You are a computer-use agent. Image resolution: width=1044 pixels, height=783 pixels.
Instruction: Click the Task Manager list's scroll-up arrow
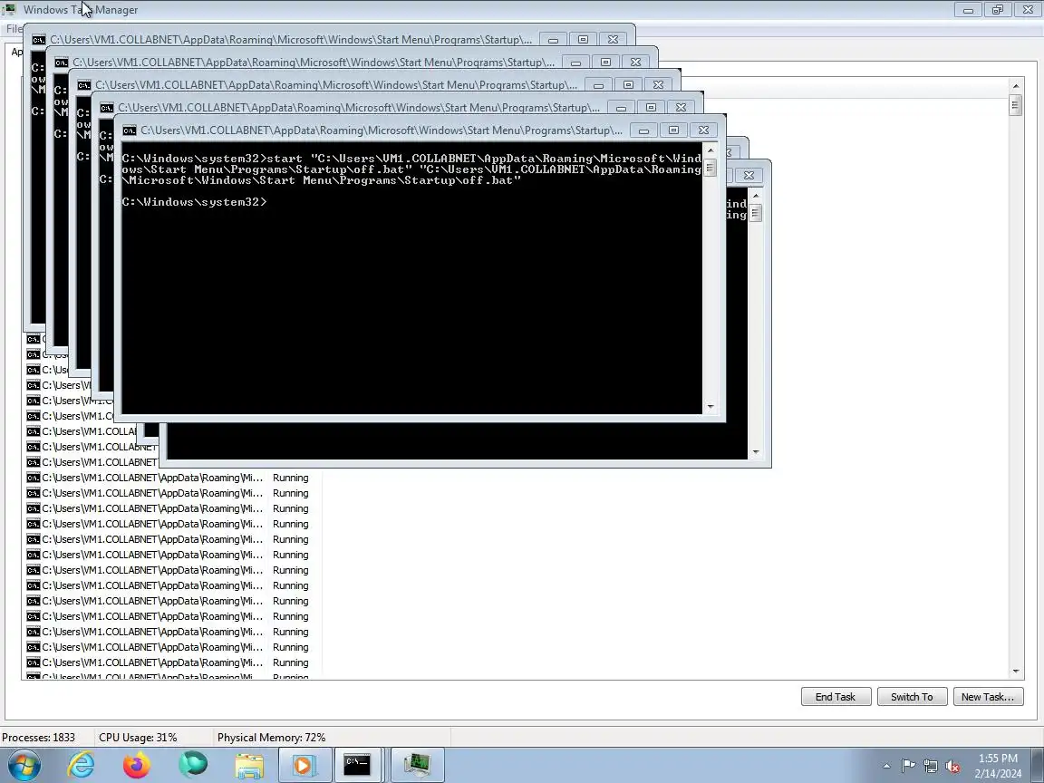[x=1015, y=86]
